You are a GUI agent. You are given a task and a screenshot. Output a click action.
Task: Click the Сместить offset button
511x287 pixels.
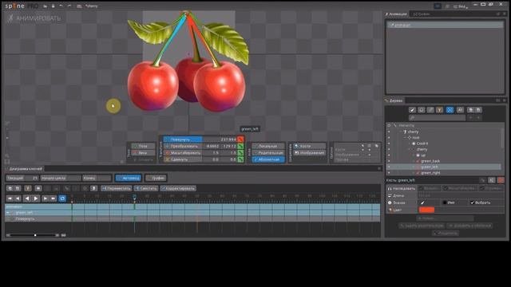coord(146,188)
